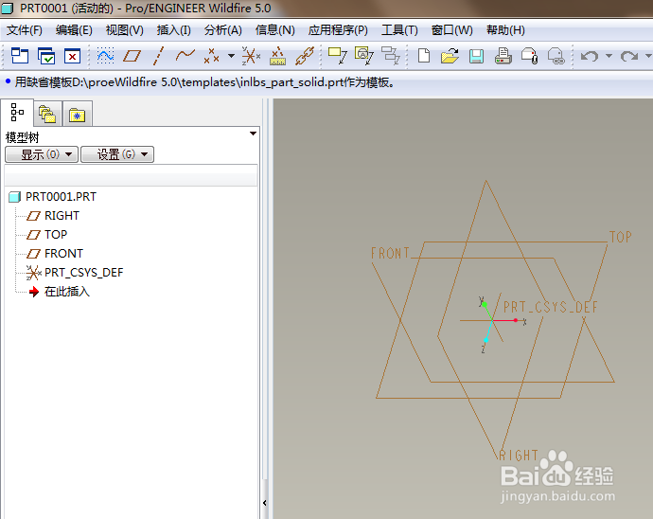Click the template message line text
Image resolution: width=653 pixels, height=519 pixels.
205,82
